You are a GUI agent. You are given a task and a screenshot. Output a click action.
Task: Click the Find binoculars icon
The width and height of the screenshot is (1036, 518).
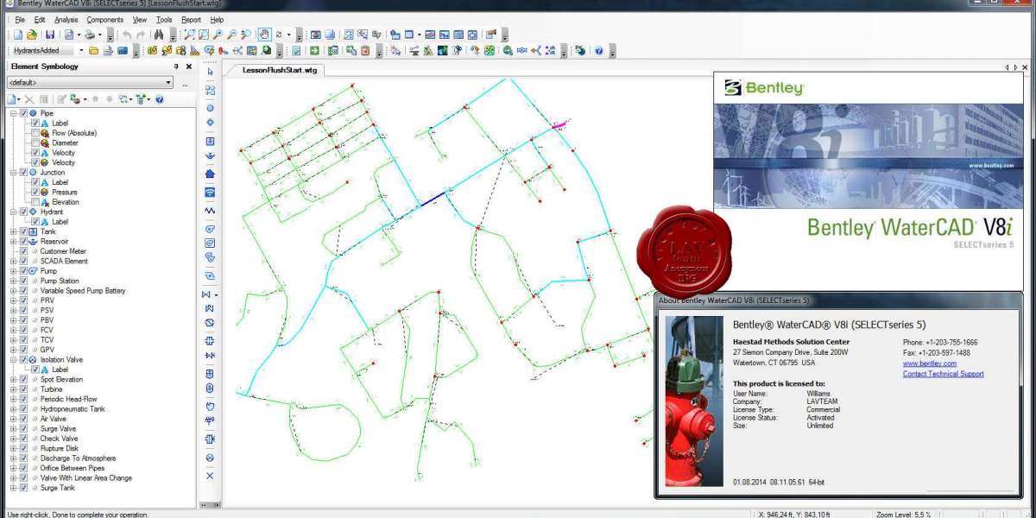tap(158, 35)
